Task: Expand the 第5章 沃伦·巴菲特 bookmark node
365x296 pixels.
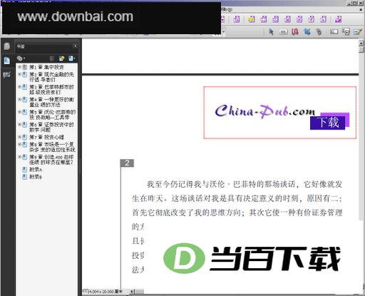Action: pyautogui.click(x=20, y=112)
